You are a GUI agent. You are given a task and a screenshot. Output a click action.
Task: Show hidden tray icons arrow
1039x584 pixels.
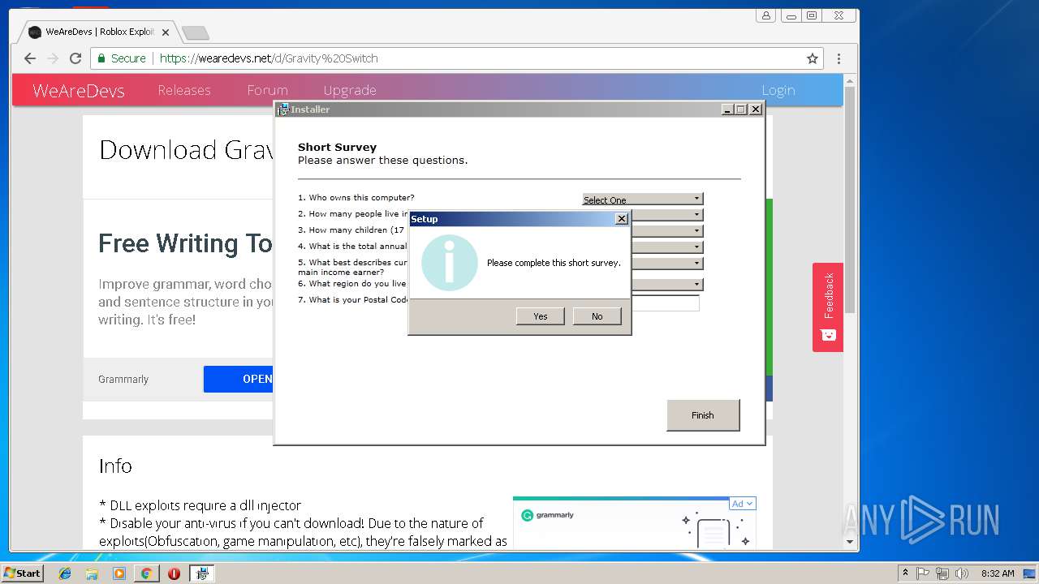(x=905, y=573)
